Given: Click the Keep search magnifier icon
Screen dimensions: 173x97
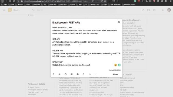Looking at the screenshot, I should 33,10.
